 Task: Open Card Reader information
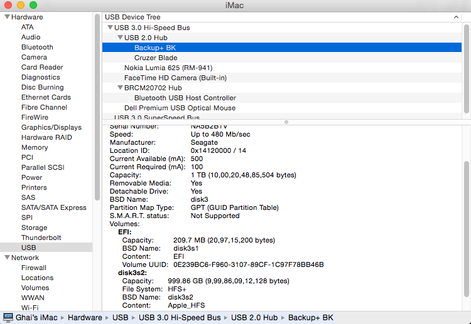[x=42, y=67]
